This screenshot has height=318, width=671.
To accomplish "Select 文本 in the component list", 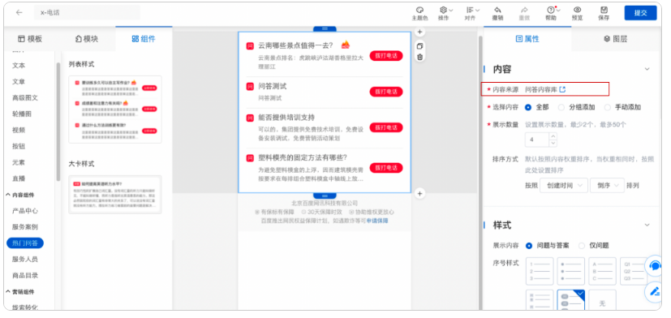I will tap(19, 66).
